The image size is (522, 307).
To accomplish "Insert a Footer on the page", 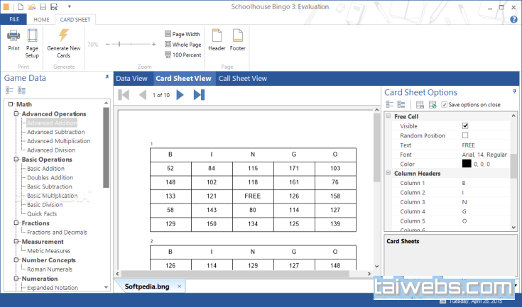I will 237,40.
